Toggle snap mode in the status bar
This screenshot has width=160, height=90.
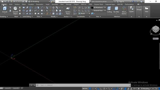click(x=93, y=88)
